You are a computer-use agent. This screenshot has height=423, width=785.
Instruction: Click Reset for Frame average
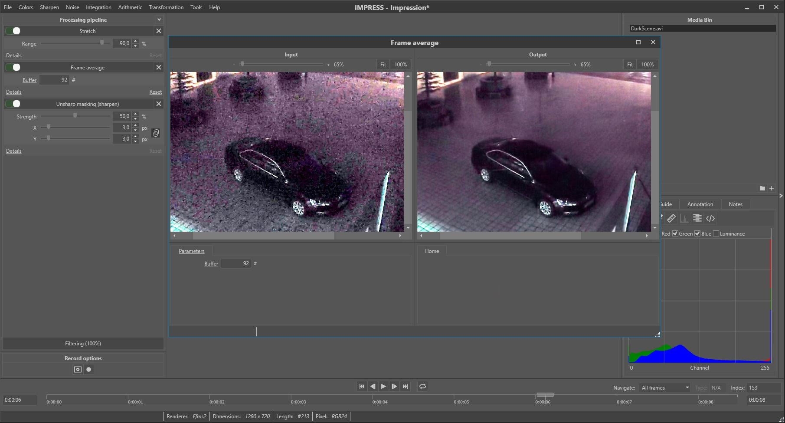pos(155,92)
